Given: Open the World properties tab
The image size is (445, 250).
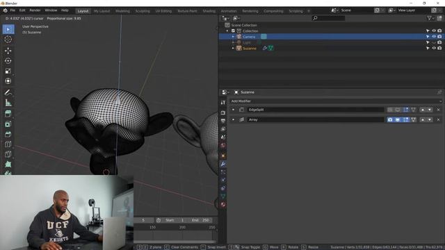Looking at the screenshot, I should tap(223, 145).
